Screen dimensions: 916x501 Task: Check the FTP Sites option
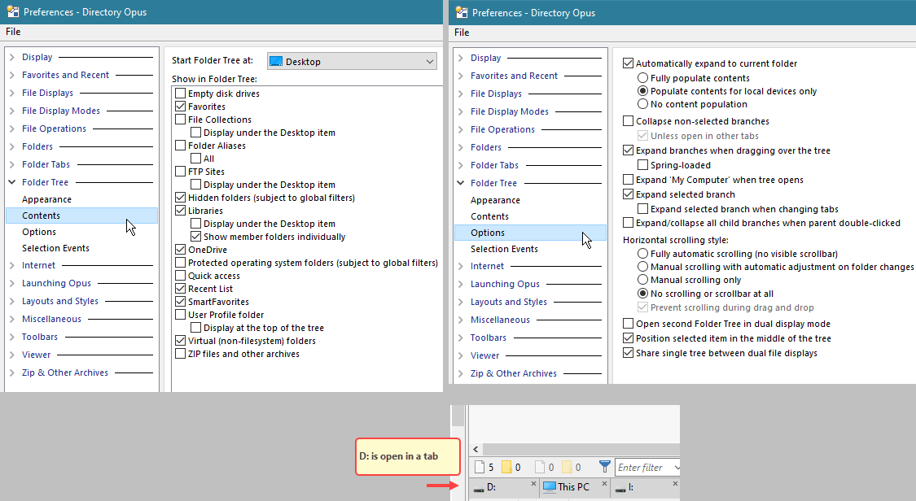[181, 172]
